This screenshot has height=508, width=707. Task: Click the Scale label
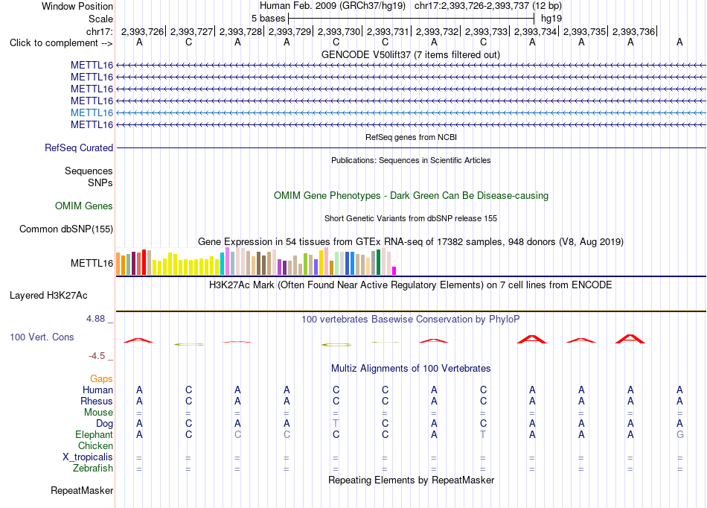[x=100, y=19]
